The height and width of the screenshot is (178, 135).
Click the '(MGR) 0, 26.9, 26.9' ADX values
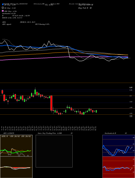point(27,22)
